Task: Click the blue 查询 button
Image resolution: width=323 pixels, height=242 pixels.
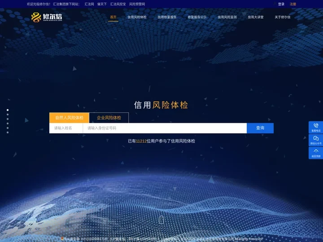Action: 260,128
